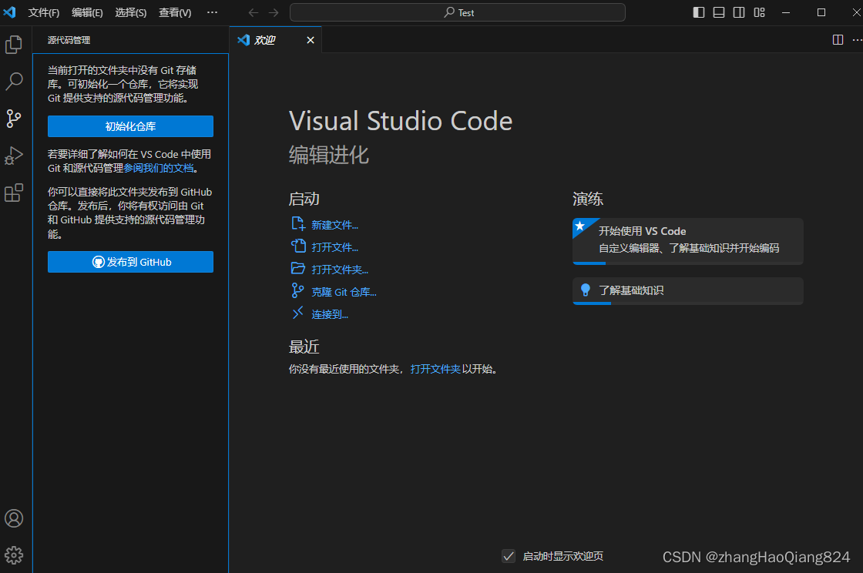Click the folder icon beside 打开文件夹
This screenshot has width=863, height=573.
tap(297, 268)
